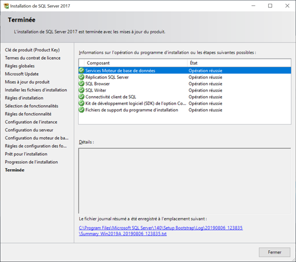Click Règles d'installation step
296x262 pixels.
[24, 98]
